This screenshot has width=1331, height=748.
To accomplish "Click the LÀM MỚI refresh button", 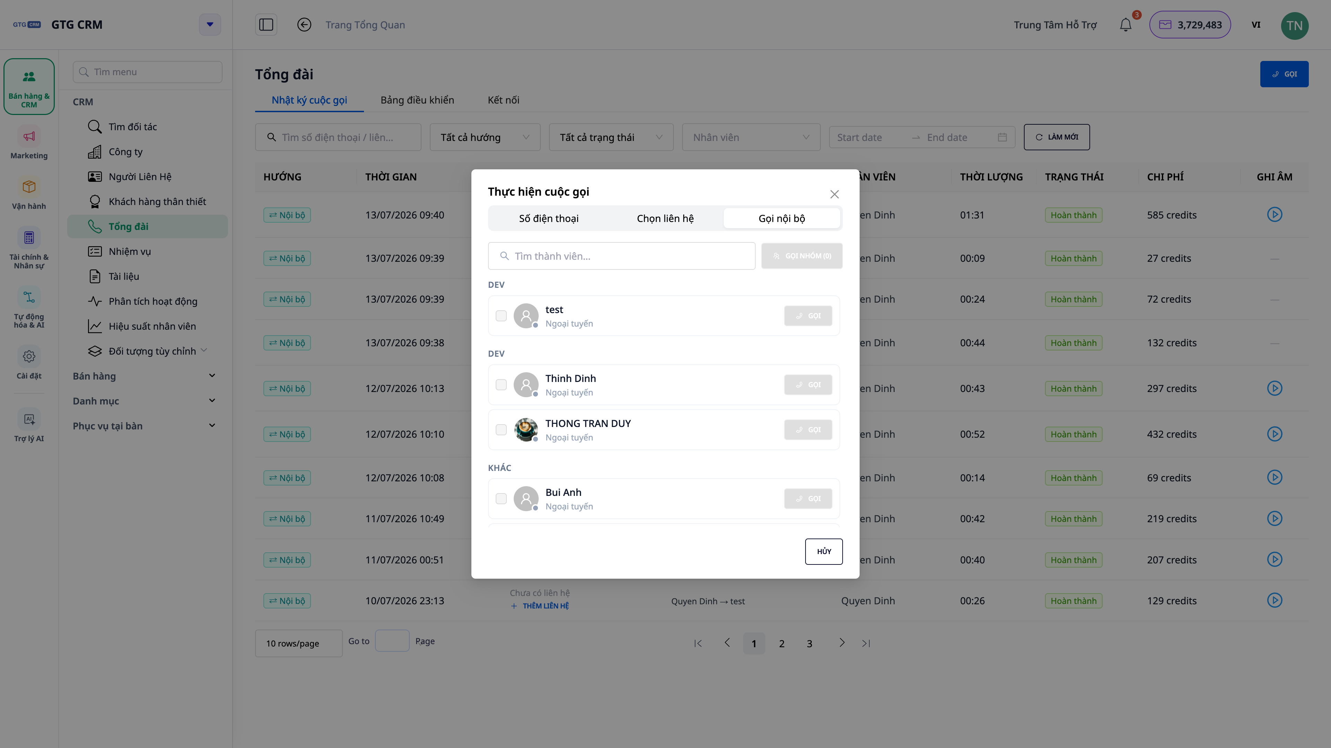I will pyautogui.click(x=1056, y=137).
